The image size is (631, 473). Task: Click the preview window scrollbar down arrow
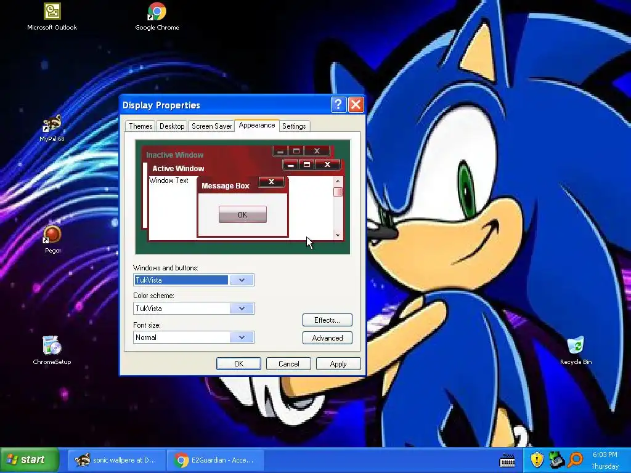pos(338,235)
